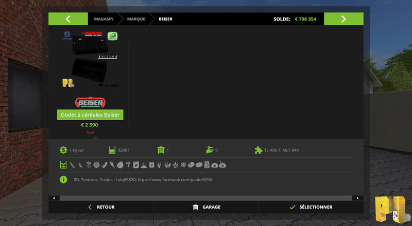Confirm with the SÉLECTIONNER button
The height and width of the screenshot is (226, 412).
coord(311,207)
